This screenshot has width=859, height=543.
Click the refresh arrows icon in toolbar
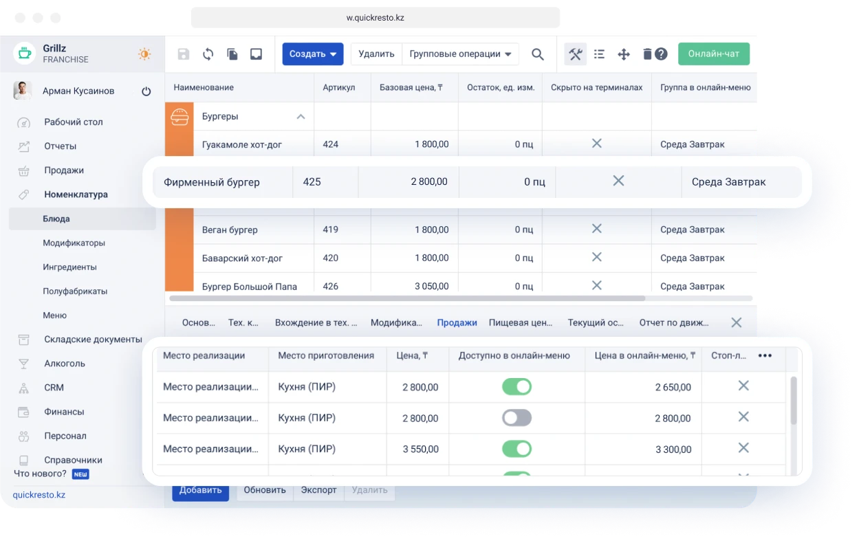tap(208, 54)
